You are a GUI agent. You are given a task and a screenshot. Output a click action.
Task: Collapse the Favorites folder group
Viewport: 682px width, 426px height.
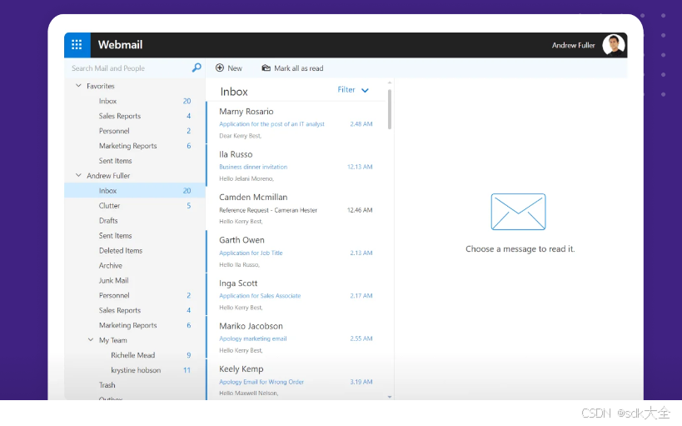(x=78, y=86)
